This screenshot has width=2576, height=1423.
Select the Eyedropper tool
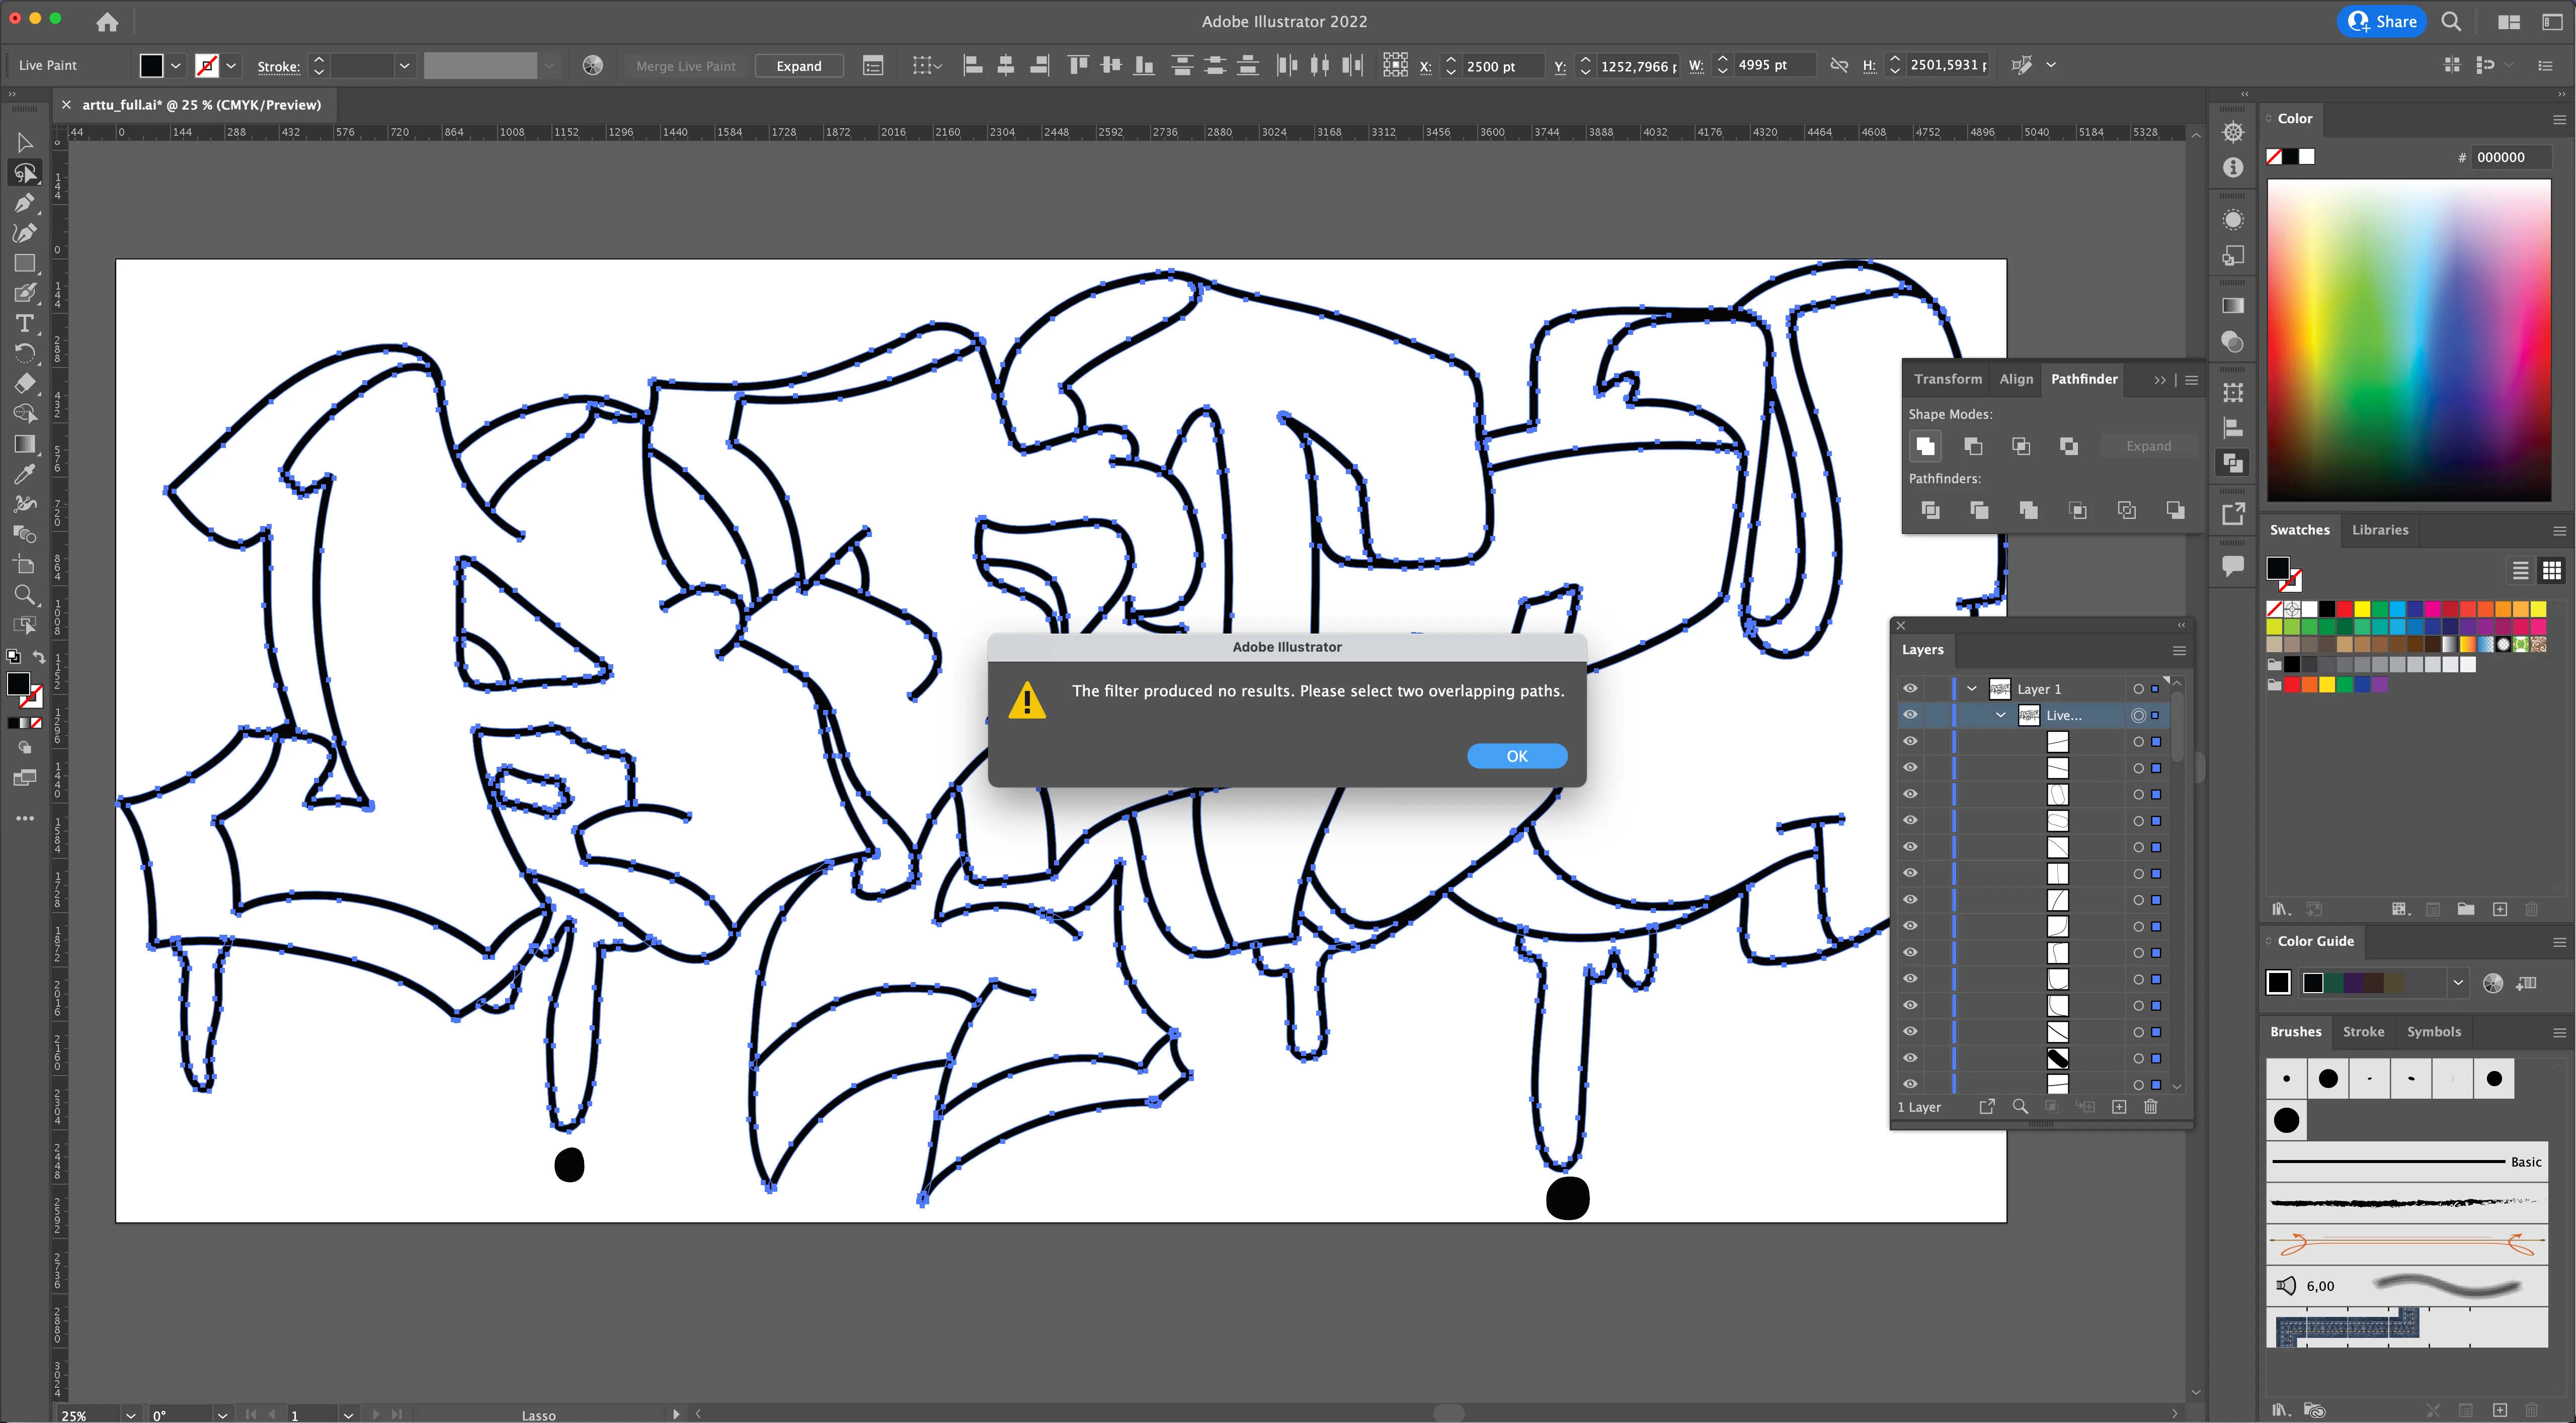point(25,475)
